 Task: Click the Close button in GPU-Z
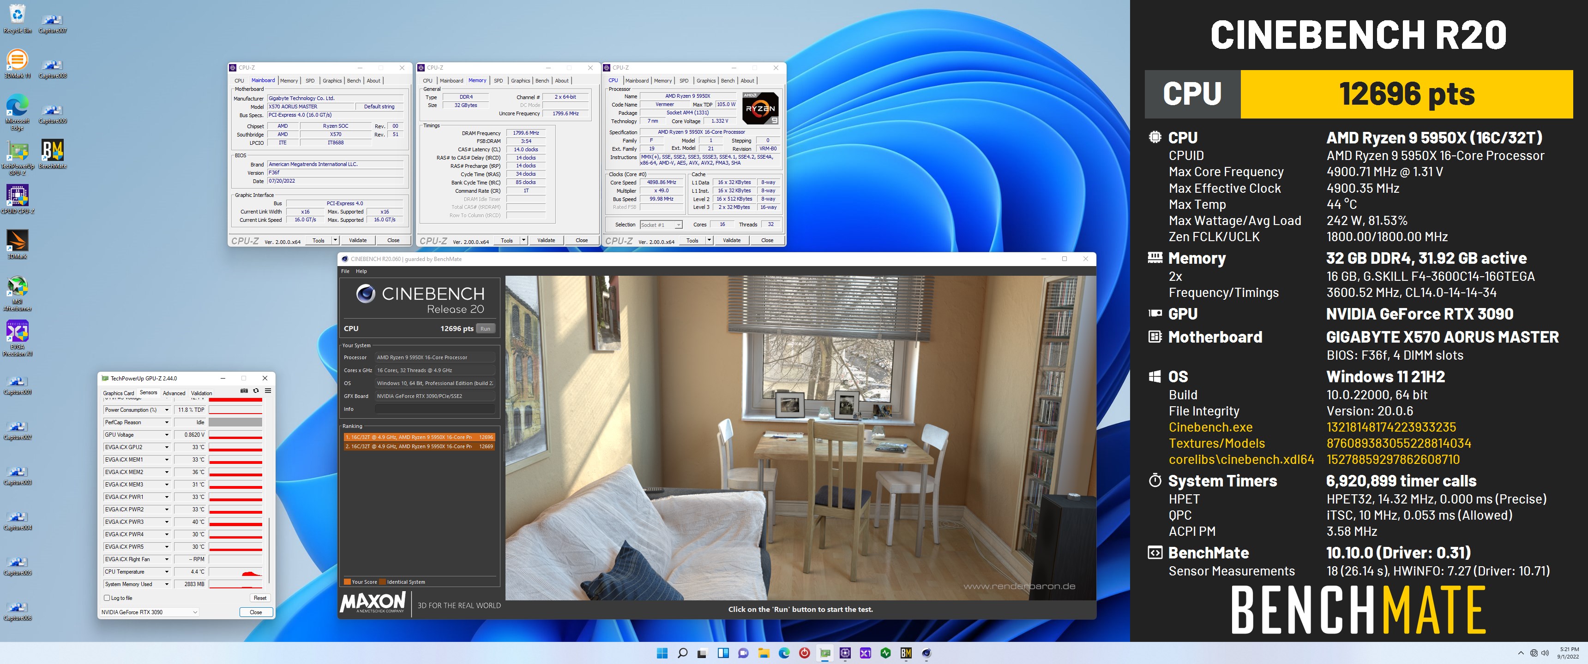click(256, 611)
